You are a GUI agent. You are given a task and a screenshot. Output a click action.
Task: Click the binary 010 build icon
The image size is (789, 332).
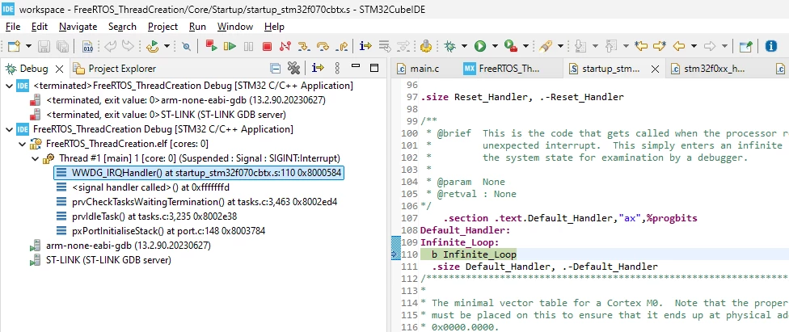[87, 46]
